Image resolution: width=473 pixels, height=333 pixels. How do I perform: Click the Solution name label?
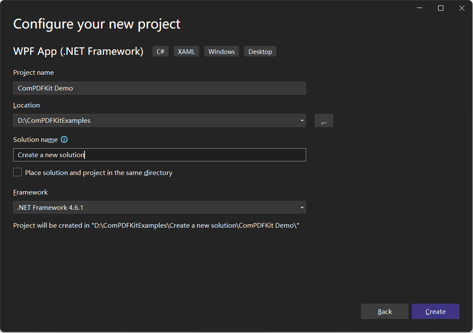tap(35, 139)
